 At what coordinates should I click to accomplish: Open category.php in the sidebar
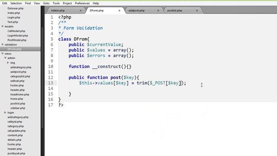16,126
